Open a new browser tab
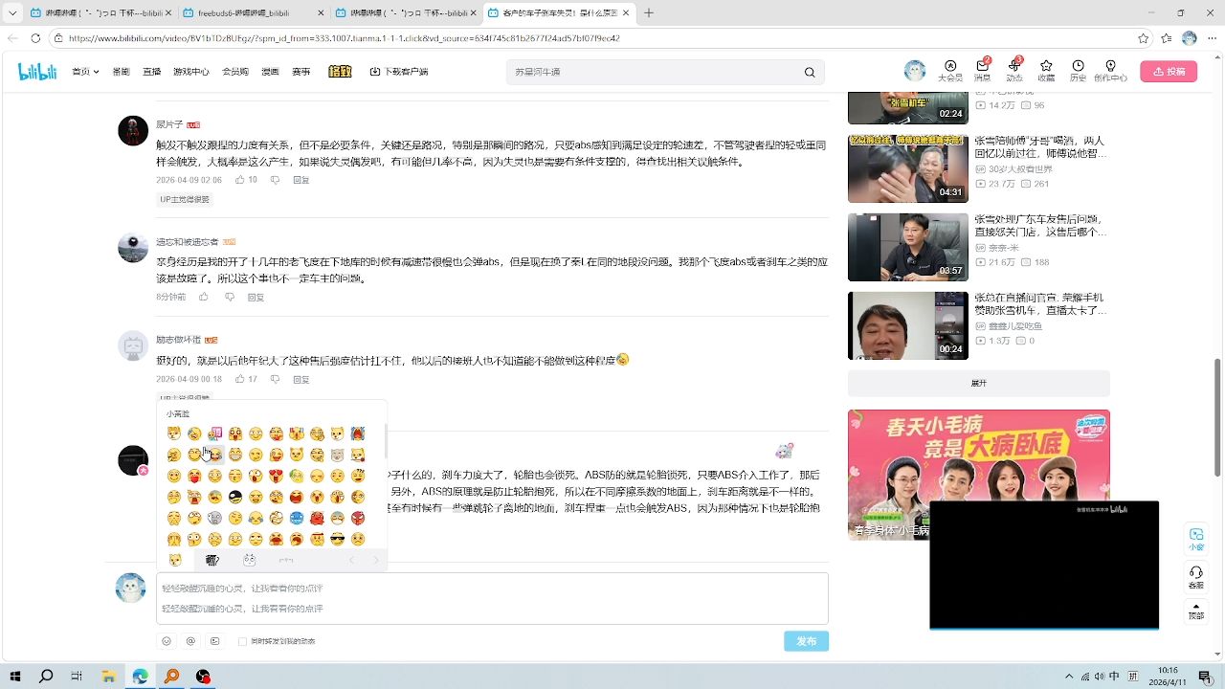Viewport: 1225px width, 689px height. click(649, 13)
